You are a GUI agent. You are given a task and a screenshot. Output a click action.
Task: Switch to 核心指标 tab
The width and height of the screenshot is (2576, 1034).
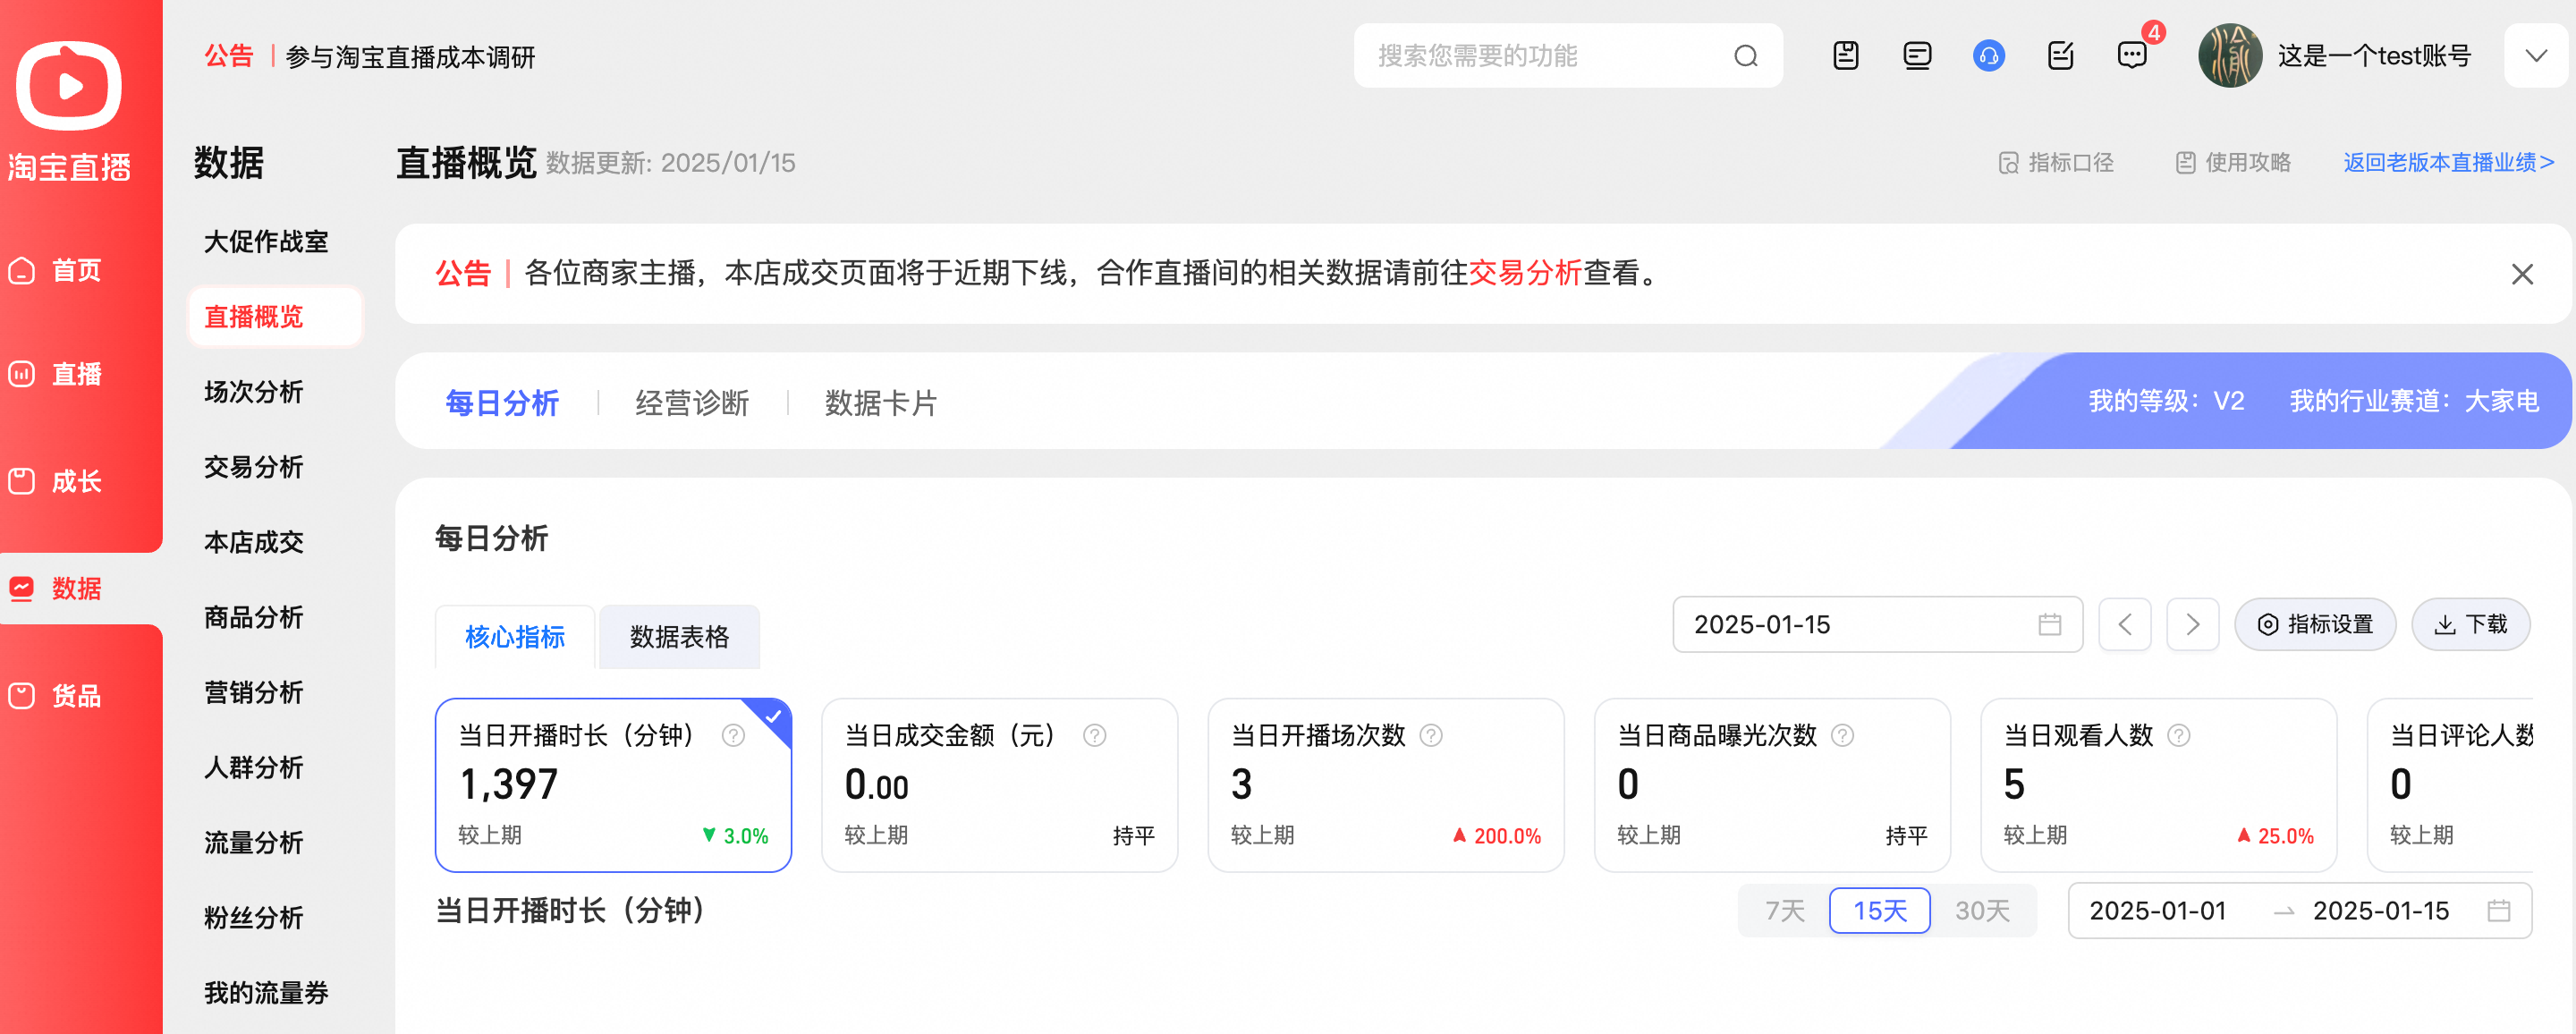515,636
